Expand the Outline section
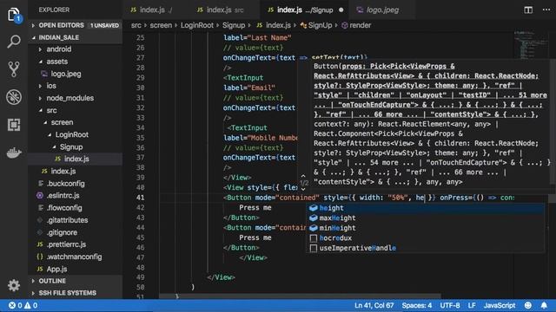This screenshot has height=312, width=556. click(76, 281)
